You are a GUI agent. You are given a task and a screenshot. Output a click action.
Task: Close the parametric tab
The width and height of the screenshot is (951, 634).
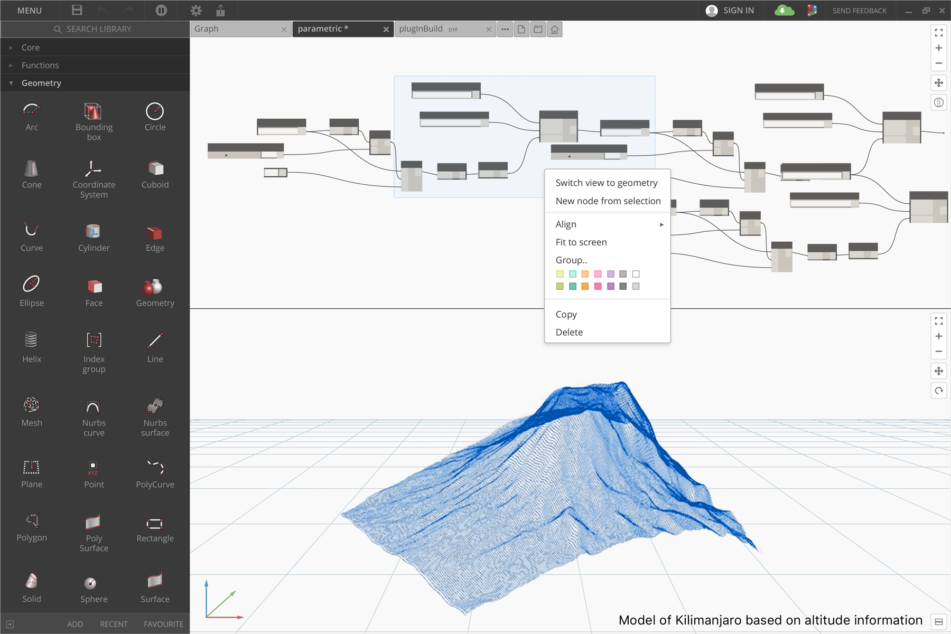[386, 30]
